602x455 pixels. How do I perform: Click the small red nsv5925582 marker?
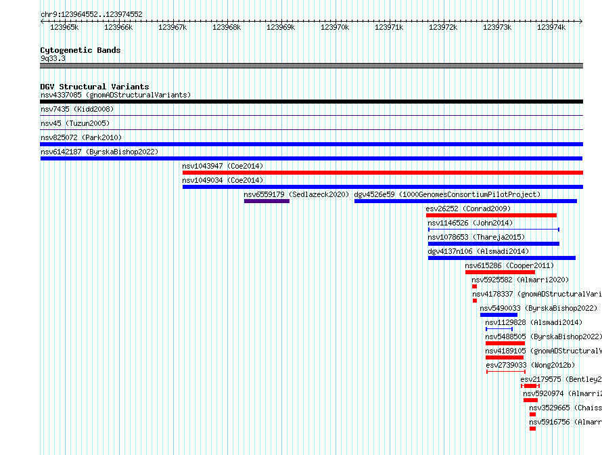coord(475,286)
